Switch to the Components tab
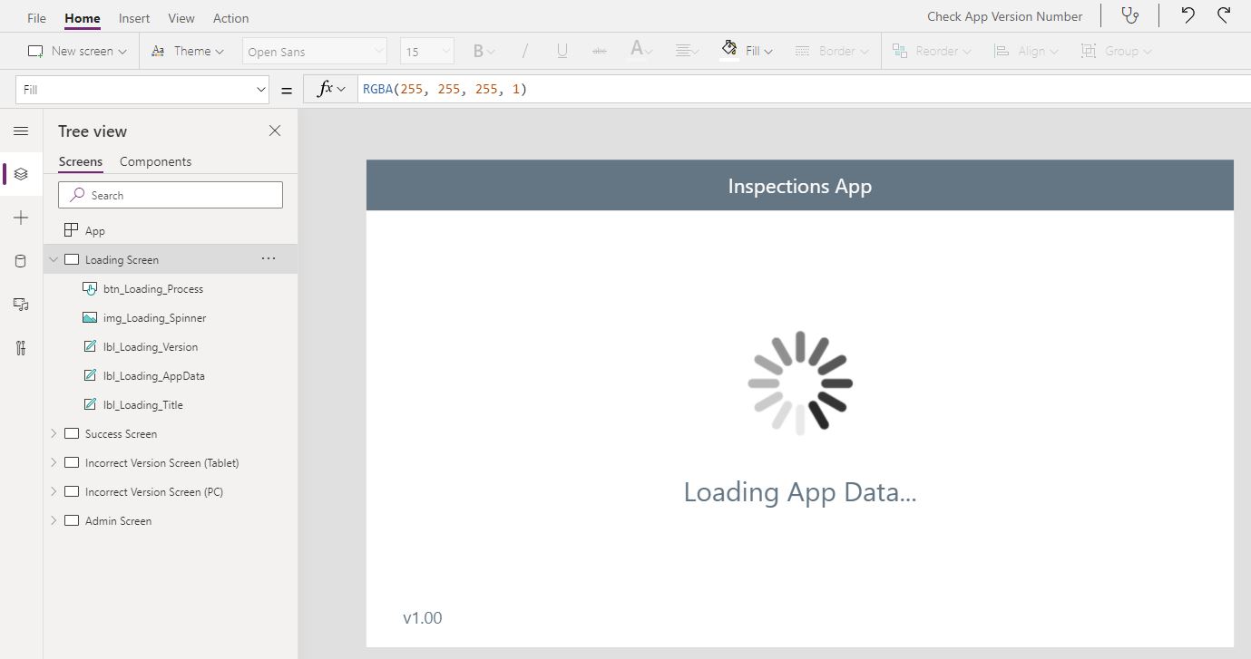Image resolution: width=1251 pixels, height=659 pixels. (x=155, y=161)
